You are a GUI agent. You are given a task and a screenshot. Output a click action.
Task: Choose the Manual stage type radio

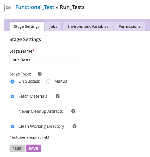48,82
